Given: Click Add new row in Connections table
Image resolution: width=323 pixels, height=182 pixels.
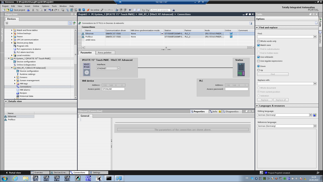Looking at the screenshot, I should point(90,40).
